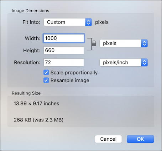162x151 pixels.
Task: Click into the Width field
Action: point(64,38)
